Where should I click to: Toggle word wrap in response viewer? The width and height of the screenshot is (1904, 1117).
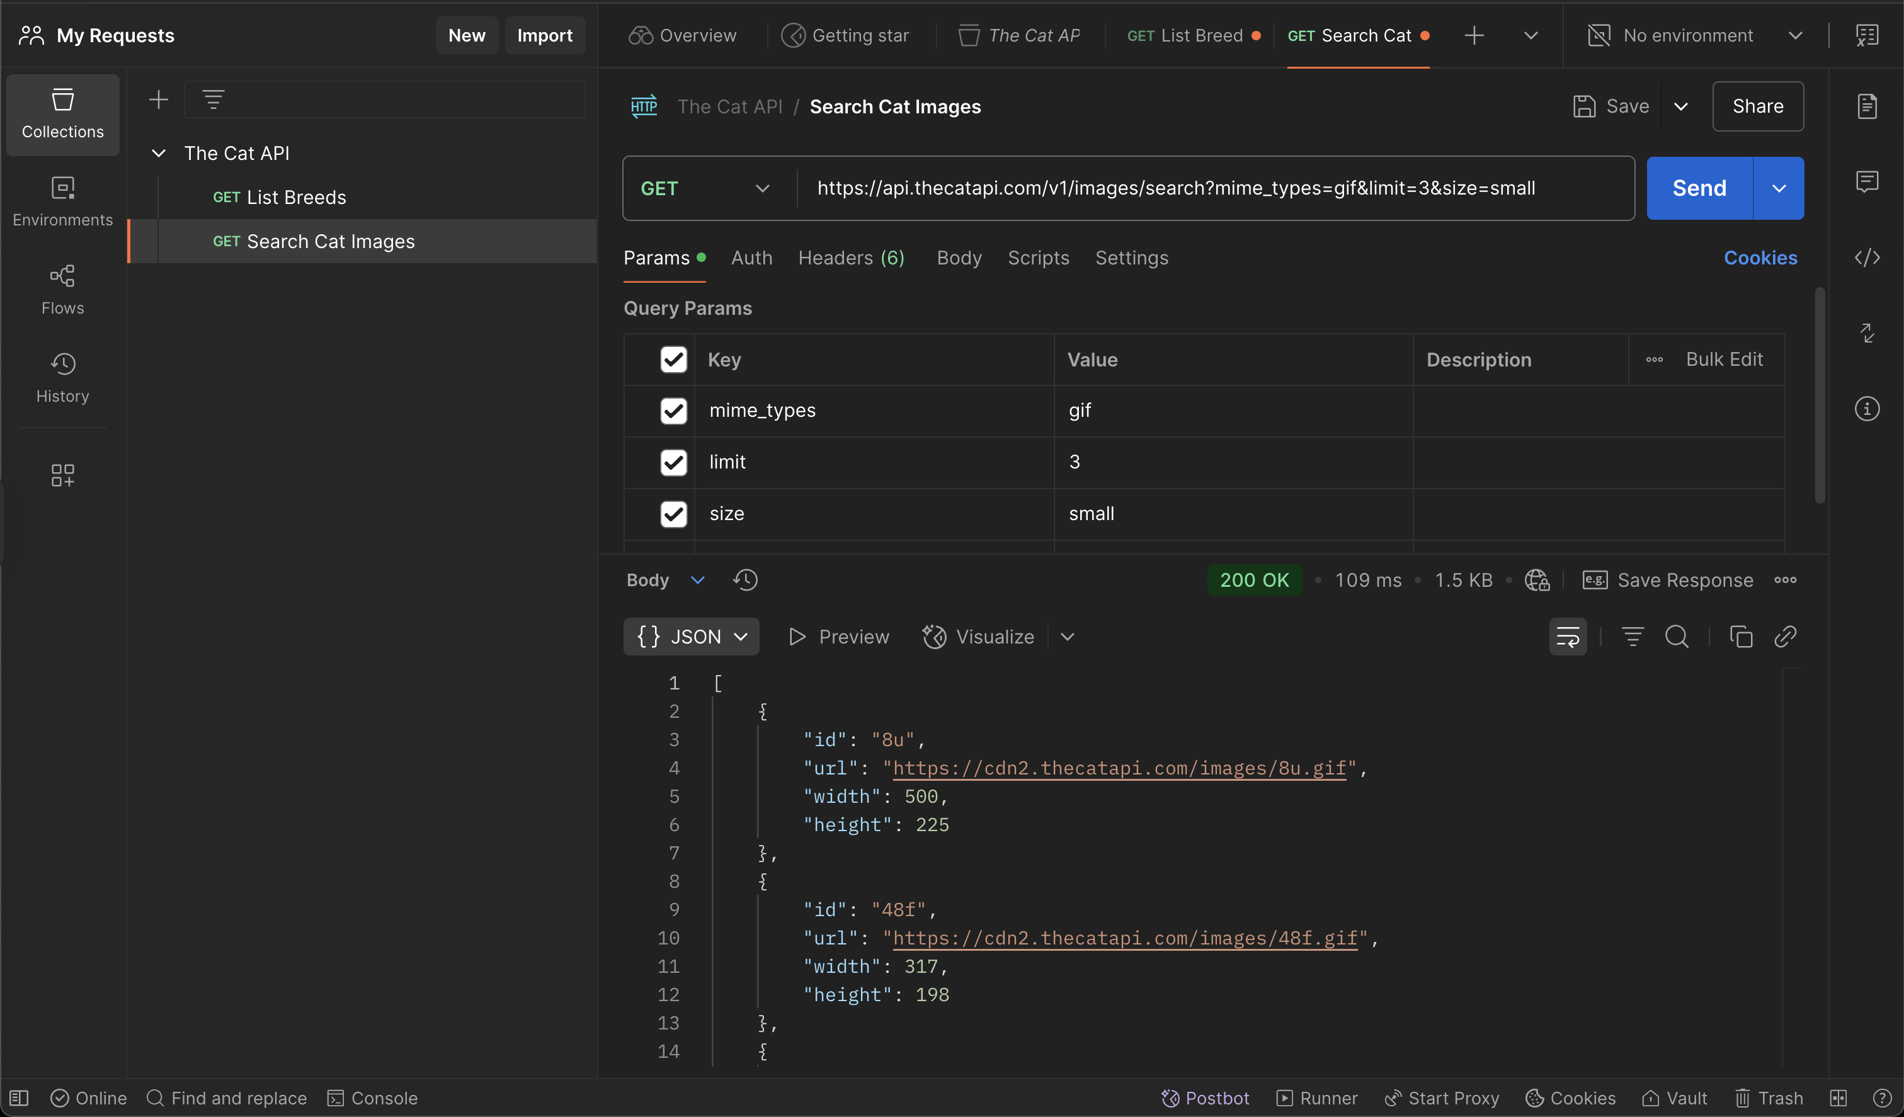coord(1568,637)
